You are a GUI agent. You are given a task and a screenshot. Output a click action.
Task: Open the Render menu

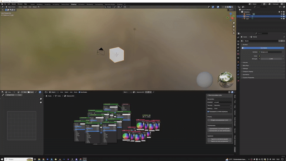click(x=14, y=4)
